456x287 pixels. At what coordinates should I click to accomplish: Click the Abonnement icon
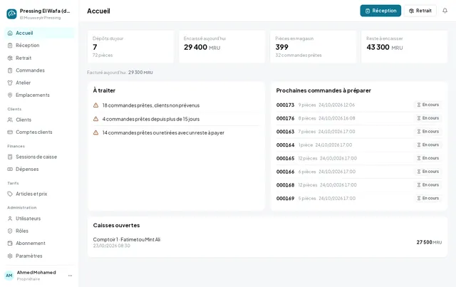click(10, 243)
